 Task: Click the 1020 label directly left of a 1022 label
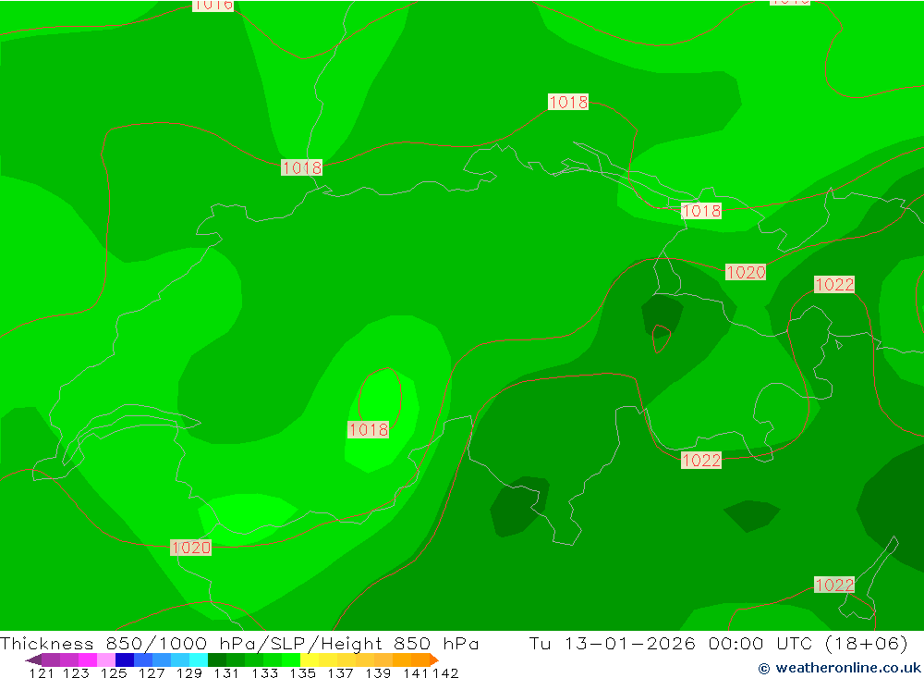[x=746, y=272]
